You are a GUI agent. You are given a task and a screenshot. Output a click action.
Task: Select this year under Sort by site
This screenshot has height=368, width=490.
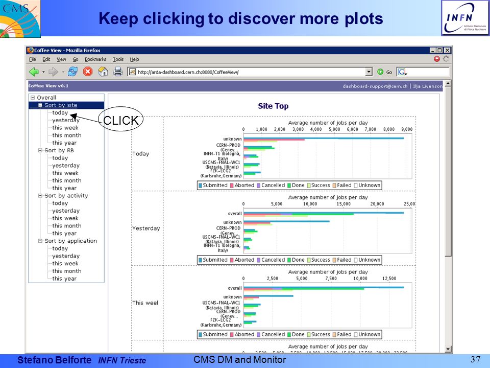tap(64, 143)
